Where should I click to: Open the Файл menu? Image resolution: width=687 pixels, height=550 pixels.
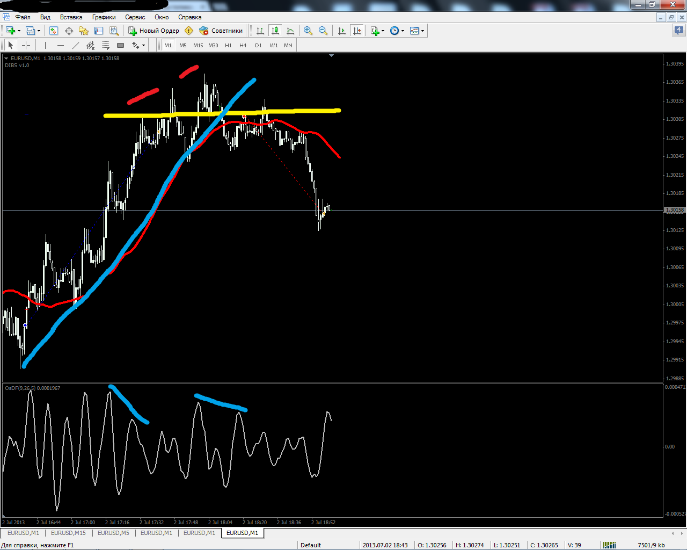(x=23, y=17)
